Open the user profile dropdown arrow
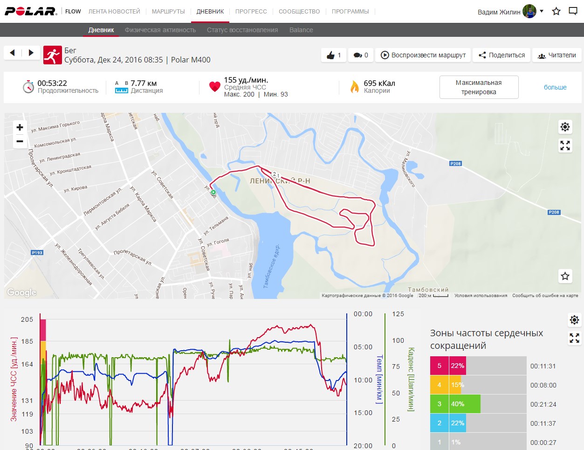This screenshot has height=450, width=584. [x=542, y=11]
